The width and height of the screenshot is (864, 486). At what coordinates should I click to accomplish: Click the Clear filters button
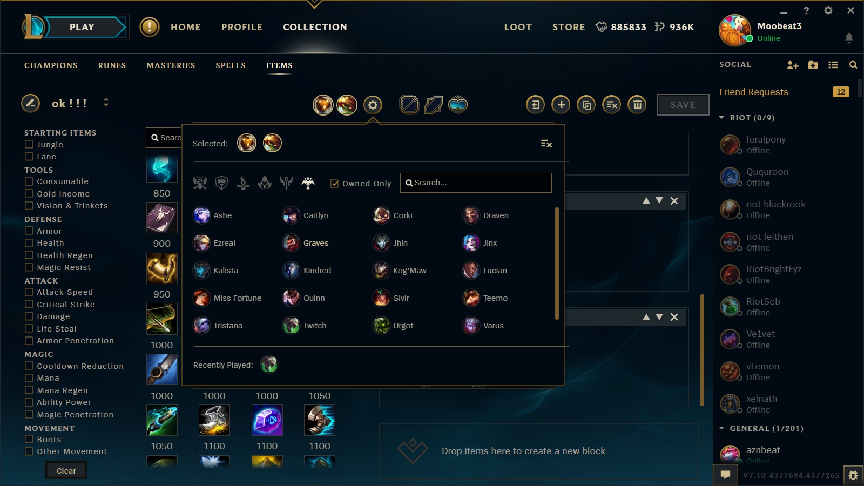click(x=66, y=470)
